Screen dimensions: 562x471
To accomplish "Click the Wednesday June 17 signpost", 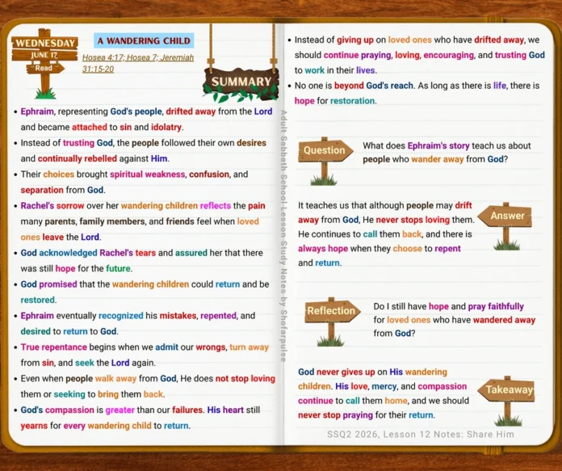I will pyautogui.click(x=44, y=63).
